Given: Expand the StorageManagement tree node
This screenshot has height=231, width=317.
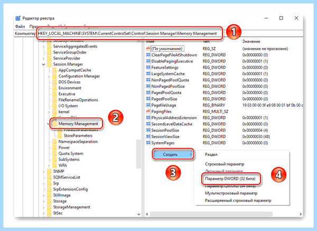Looking at the screenshot, I should click(x=44, y=207).
